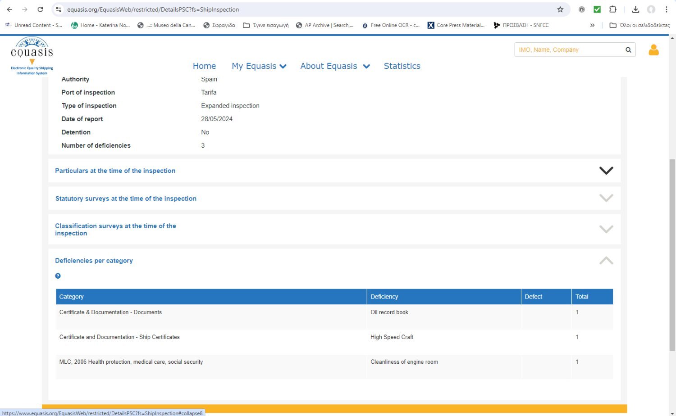Expand Particulars at the time of inspection
Screen dimensions: 676x416
606,171
